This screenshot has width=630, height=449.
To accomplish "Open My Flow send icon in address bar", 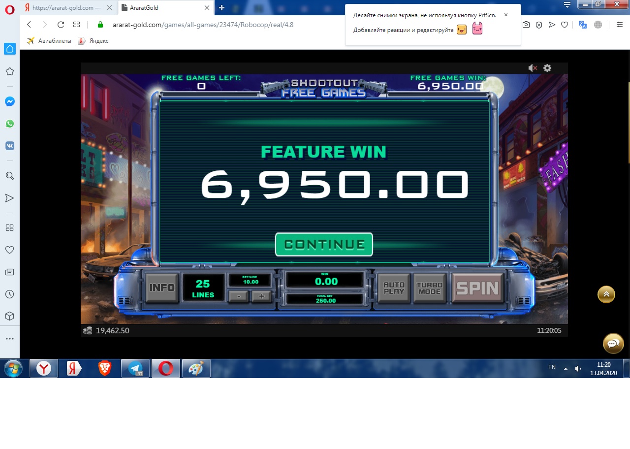I will tap(552, 25).
